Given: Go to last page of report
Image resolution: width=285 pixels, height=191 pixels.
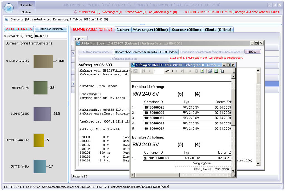Looking at the screenshot, I should click(x=182, y=71).
